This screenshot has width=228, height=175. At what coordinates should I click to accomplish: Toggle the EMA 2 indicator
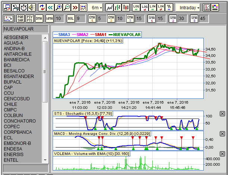(x=111, y=19)
